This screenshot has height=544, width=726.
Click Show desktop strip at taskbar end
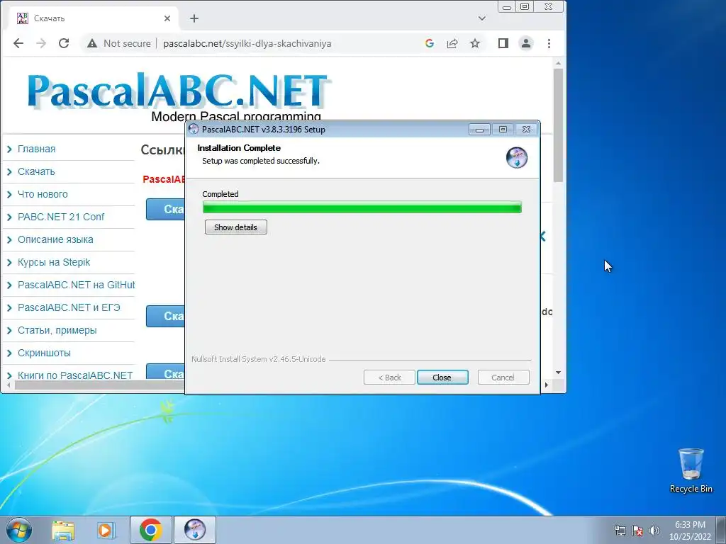pyautogui.click(x=721, y=531)
